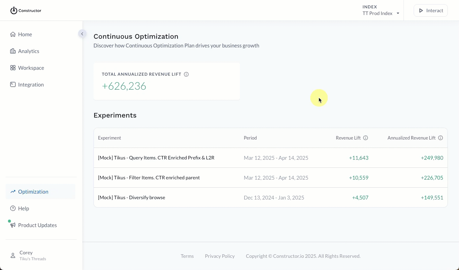
Task: Click the +4,507 revenue lift value
Action: coord(360,197)
